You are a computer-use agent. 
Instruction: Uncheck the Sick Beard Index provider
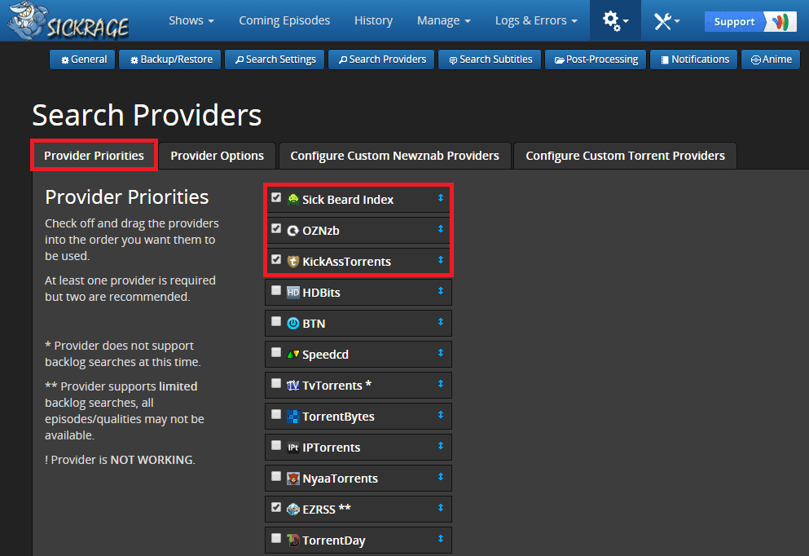276,197
